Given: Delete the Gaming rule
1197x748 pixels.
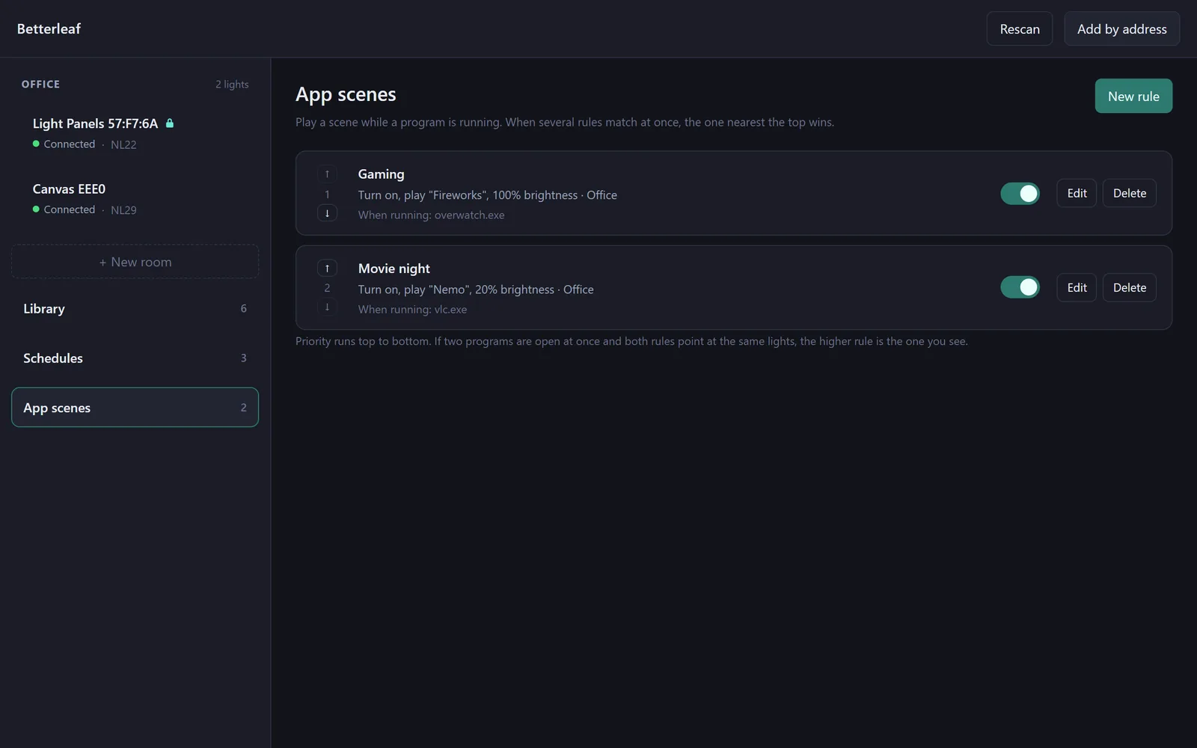Looking at the screenshot, I should pos(1130,193).
